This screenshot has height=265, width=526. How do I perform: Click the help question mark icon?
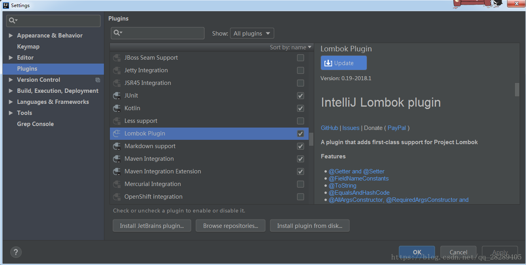[x=15, y=252]
